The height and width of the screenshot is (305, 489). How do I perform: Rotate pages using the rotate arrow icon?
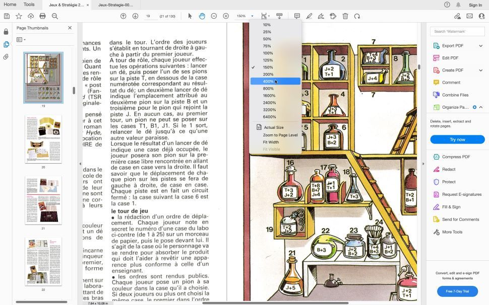click(x=357, y=16)
